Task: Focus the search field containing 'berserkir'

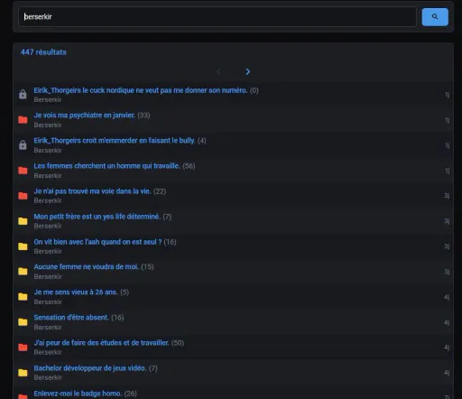Action: 217,17
